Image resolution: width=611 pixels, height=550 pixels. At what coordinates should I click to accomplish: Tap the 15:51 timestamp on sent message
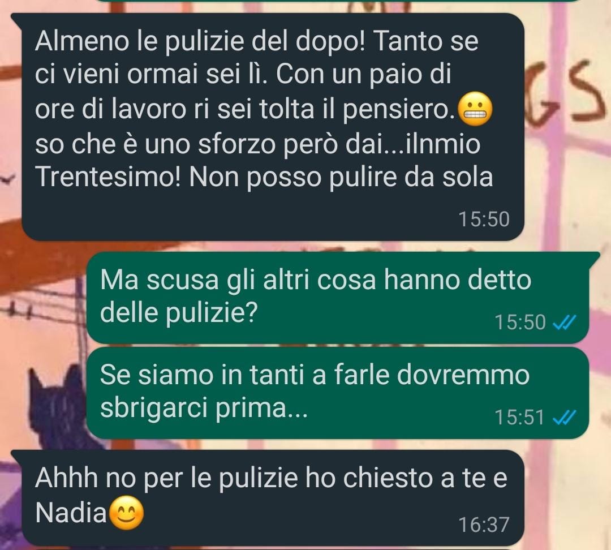[519, 418]
